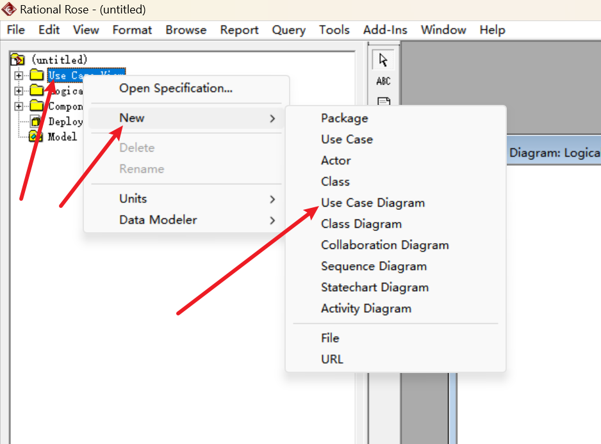Screen dimensions: 601x444
Task: Create a new Actor
Action: 395,161
